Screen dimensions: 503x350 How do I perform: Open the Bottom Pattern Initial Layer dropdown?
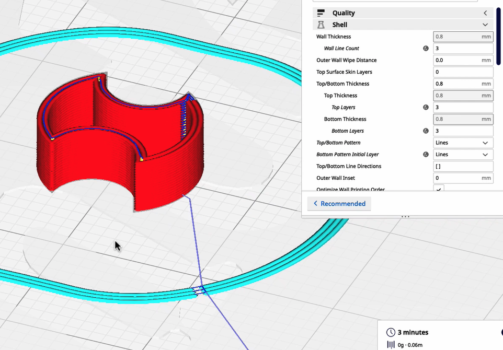463,155
